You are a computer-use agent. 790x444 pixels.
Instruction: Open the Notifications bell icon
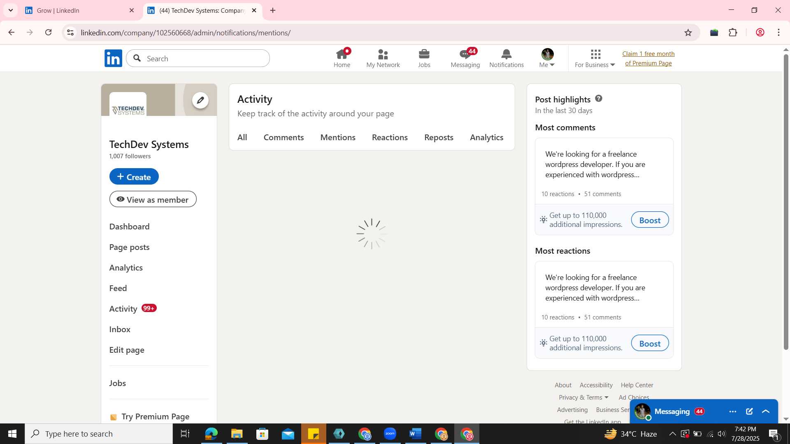[x=506, y=58]
